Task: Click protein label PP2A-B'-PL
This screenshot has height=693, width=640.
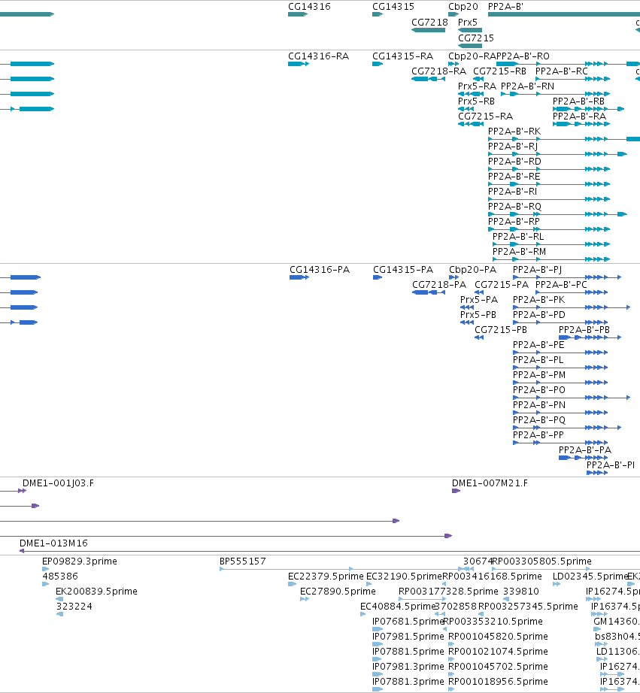Action: click(538, 360)
